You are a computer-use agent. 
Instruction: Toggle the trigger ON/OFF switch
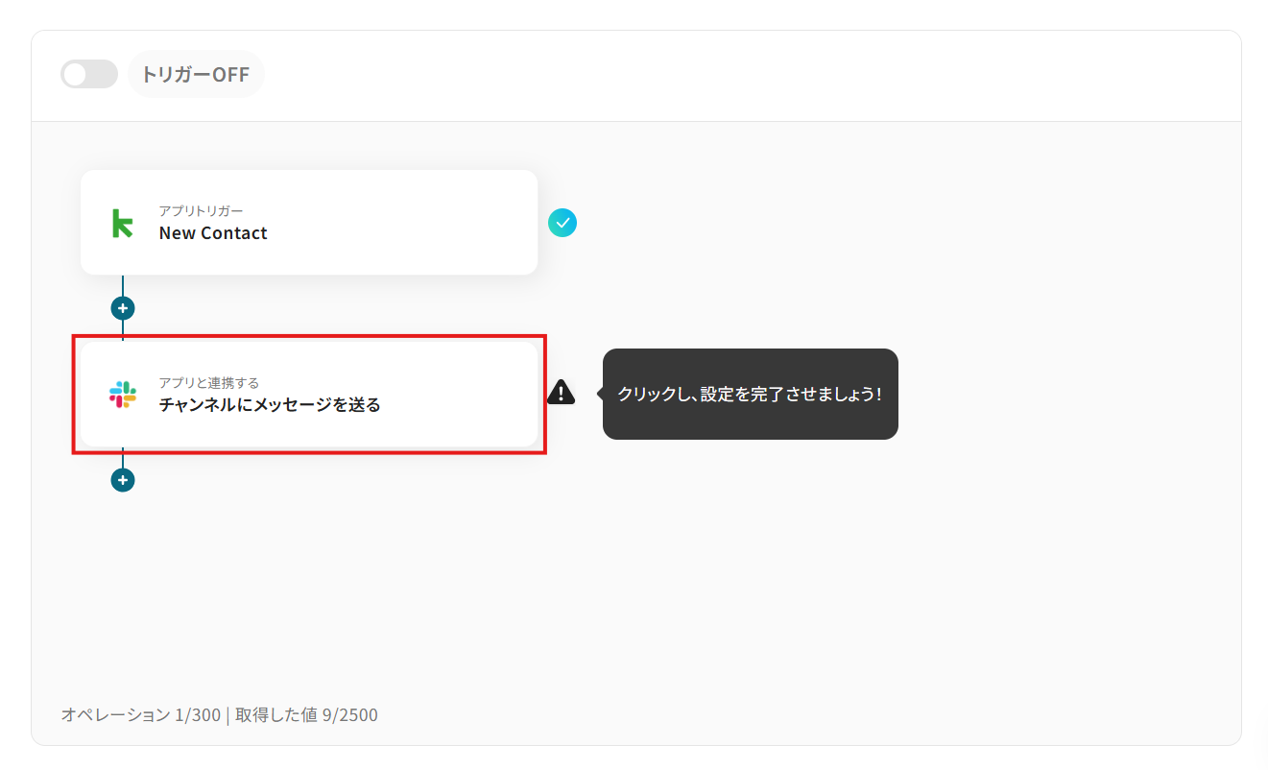(89, 74)
